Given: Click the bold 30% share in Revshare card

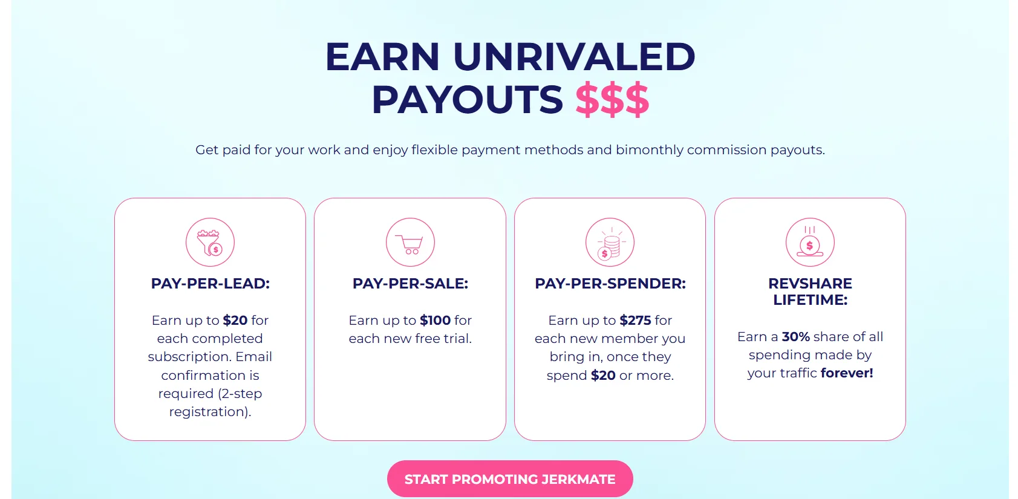Looking at the screenshot, I should click(x=795, y=337).
